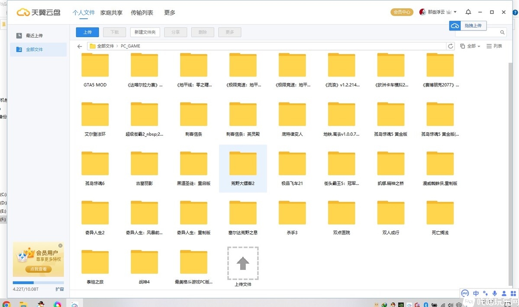Click the vertical scrollbar of file list
519x307 pixels.
tap(510, 173)
